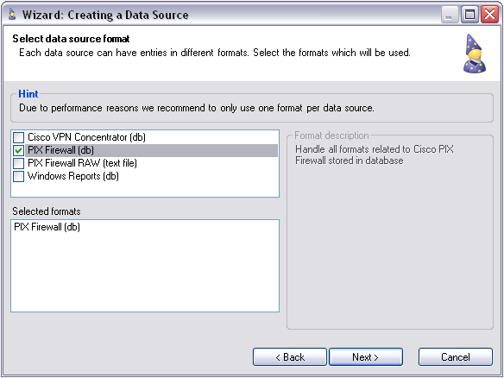Viewport: 504px width, 378px height.
Task: Tick the Windows Reports (db) checkbox
Action: click(18, 176)
